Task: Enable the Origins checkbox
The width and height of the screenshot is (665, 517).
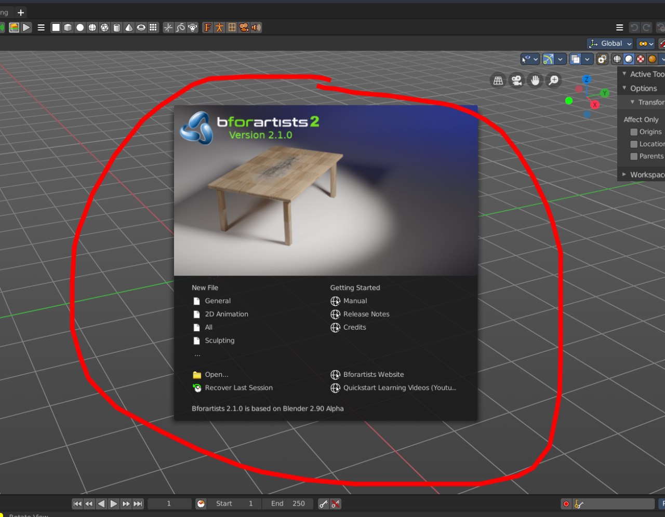Action: click(634, 132)
